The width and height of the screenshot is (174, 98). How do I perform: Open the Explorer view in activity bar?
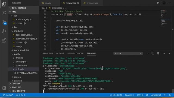[4, 4]
